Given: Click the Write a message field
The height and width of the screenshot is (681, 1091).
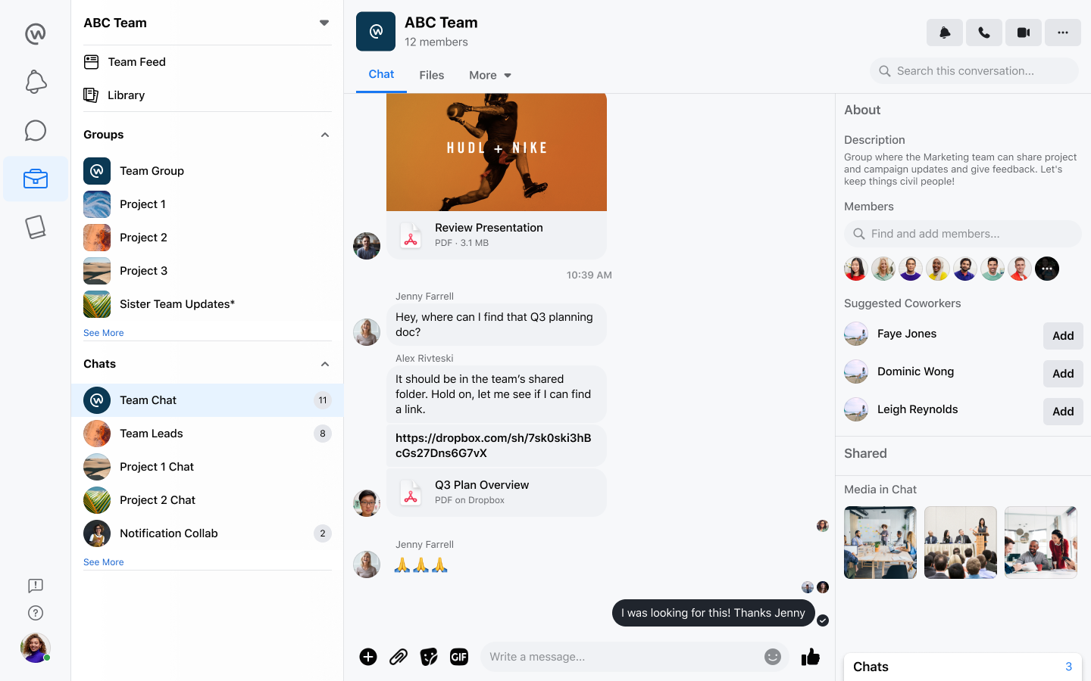Looking at the screenshot, I should point(635,657).
